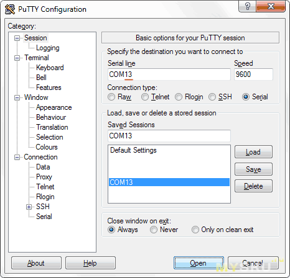Select Default Settings saved session
Screen dimensions: 290x278
pyautogui.click(x=133, y=150)
